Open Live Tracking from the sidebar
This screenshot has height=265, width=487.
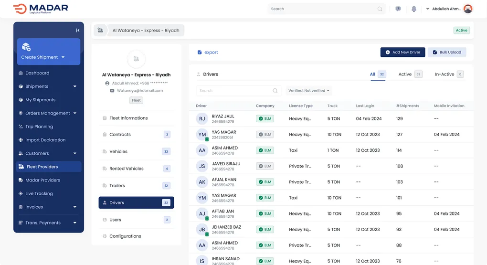(x=39, y=193)
